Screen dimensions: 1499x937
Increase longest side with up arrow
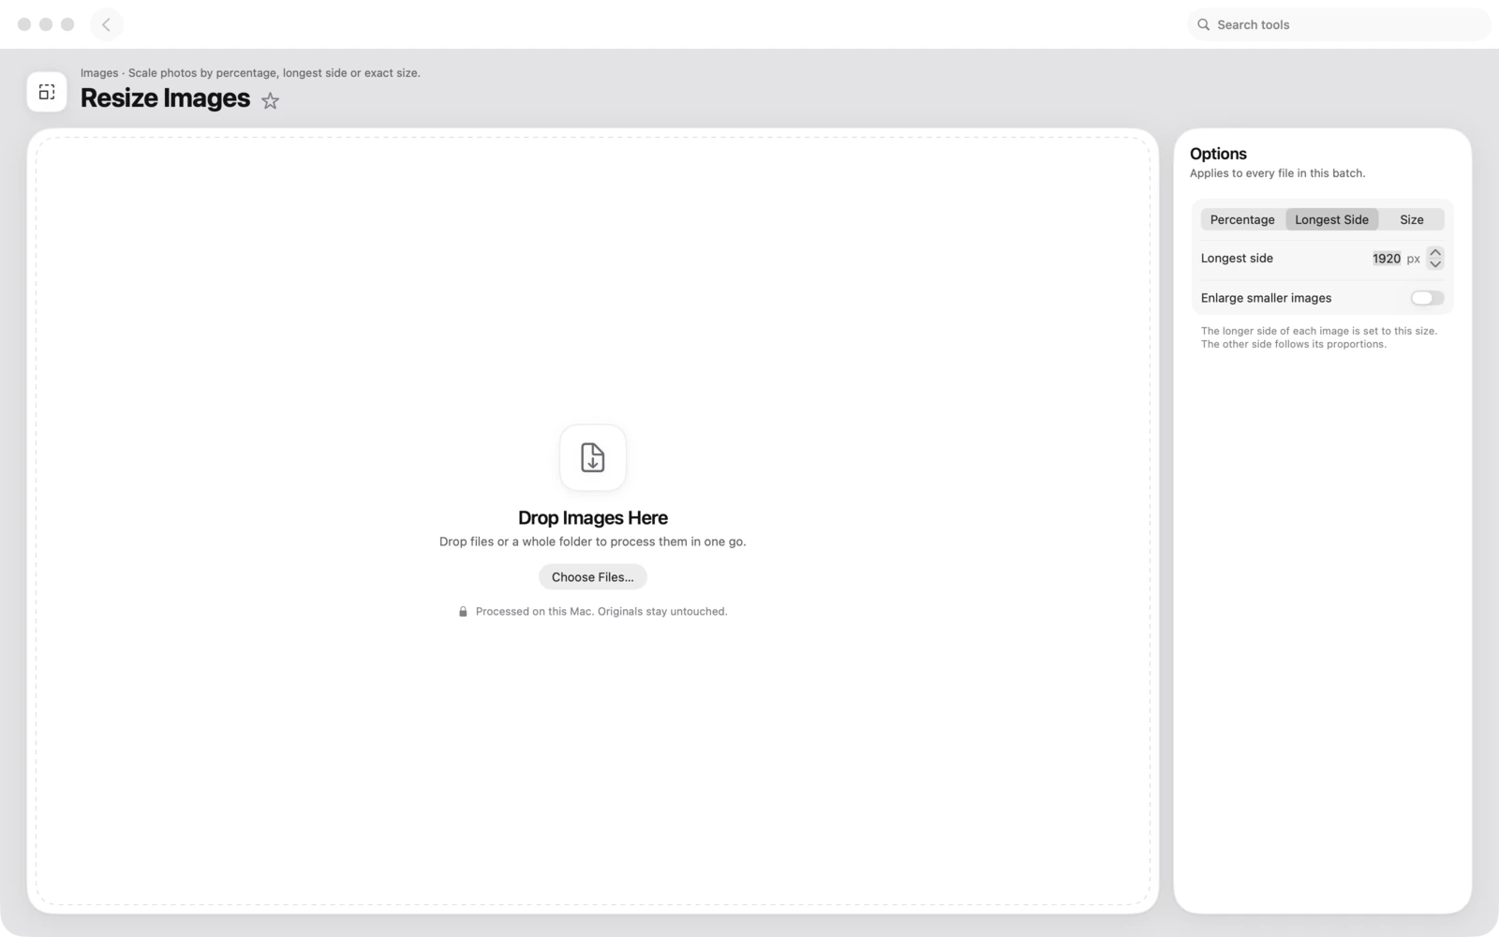click(1435, 253)
